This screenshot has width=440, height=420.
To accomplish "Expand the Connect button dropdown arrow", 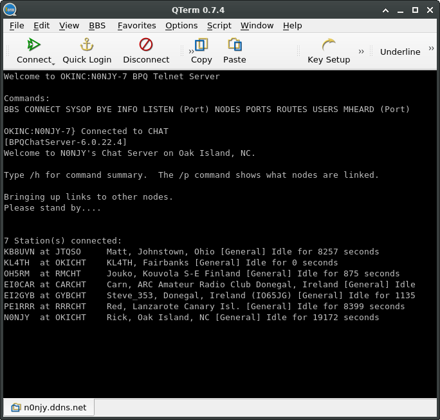I will [53, 62].
